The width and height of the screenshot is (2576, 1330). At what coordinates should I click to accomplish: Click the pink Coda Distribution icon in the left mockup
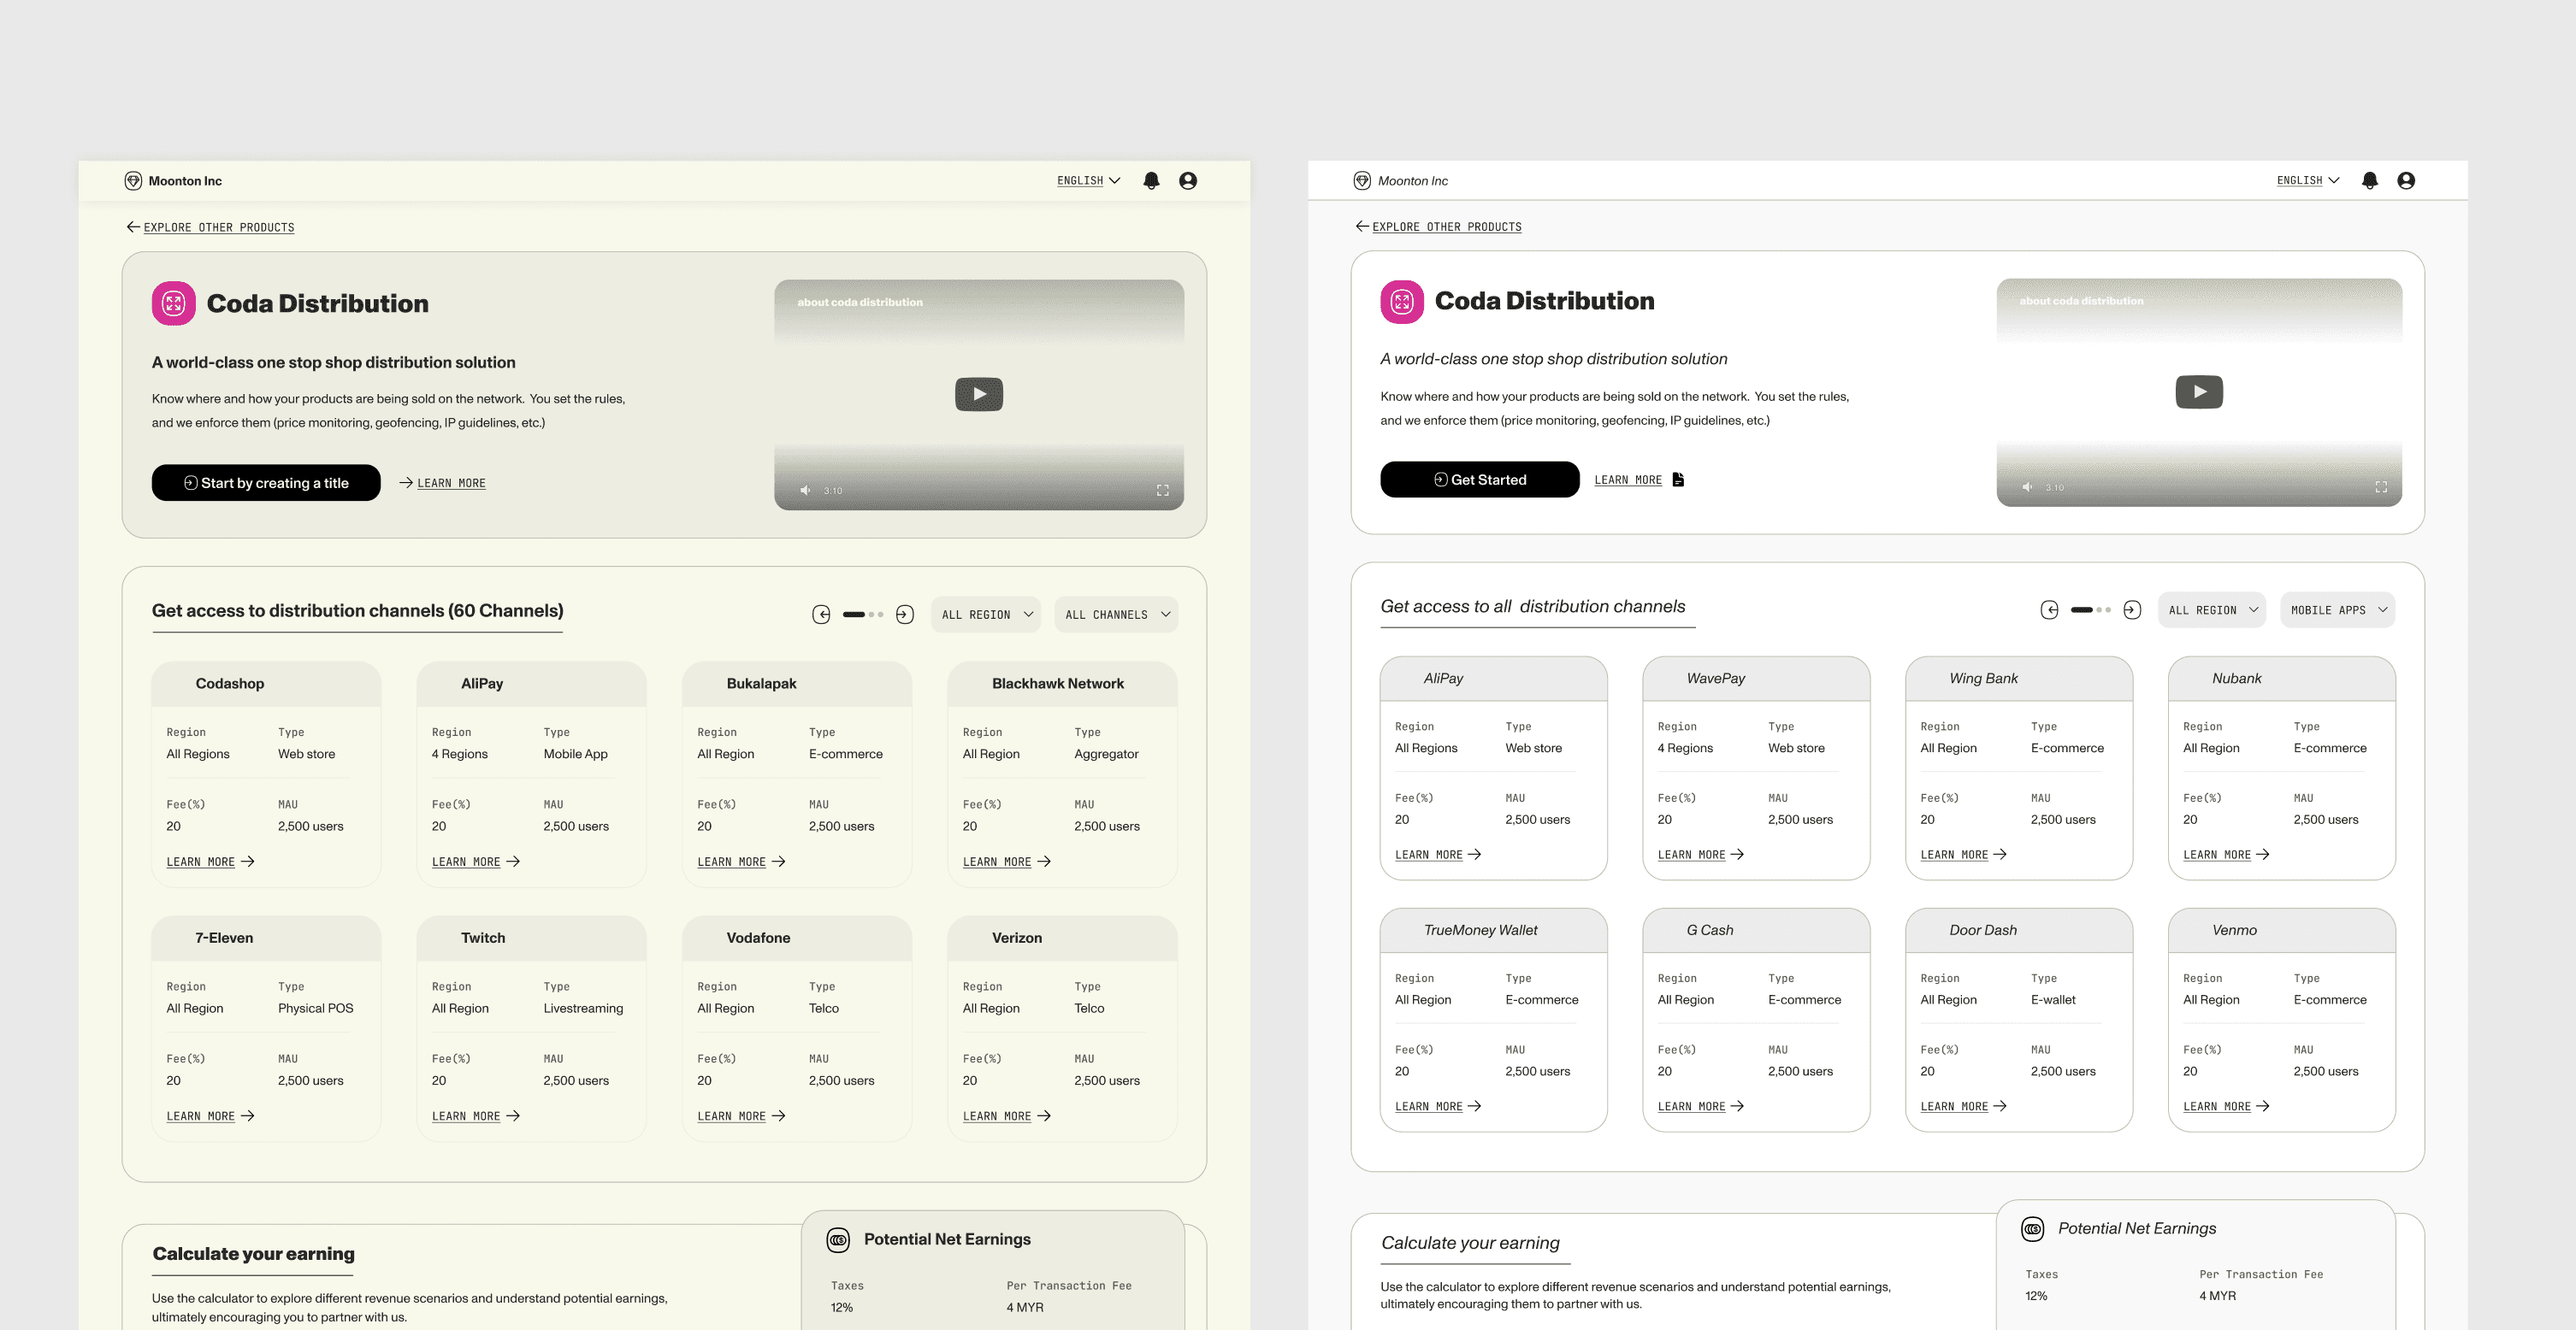point(173,303)
